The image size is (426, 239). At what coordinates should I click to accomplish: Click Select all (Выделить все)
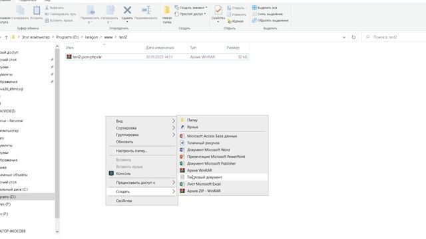[x=265, y=8]
